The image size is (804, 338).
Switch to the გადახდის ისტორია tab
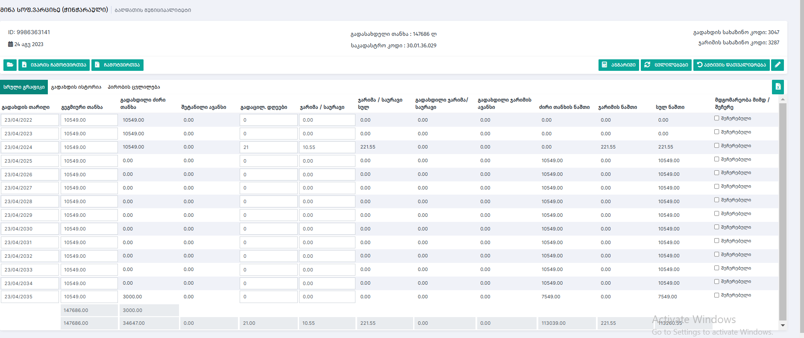point(76,87)
